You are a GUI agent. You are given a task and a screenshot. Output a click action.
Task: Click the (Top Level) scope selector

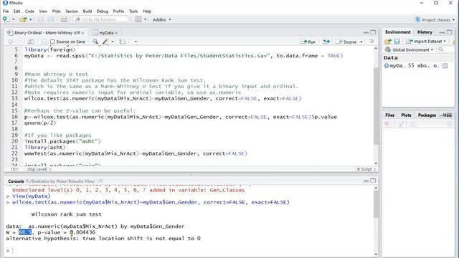39,169
